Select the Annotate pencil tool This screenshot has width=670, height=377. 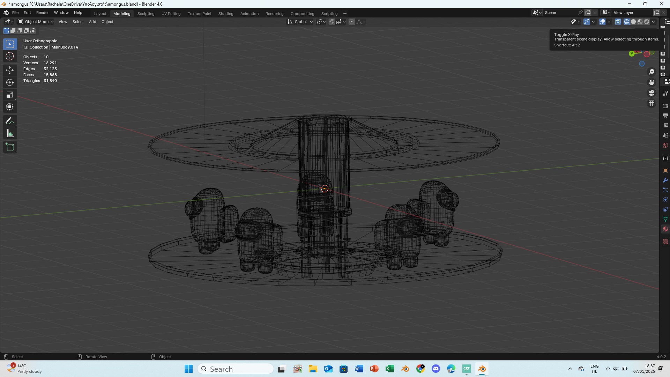10,121
